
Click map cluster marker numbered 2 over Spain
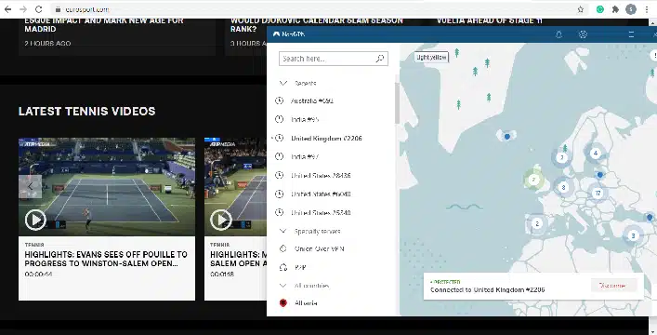coord(537,223)
